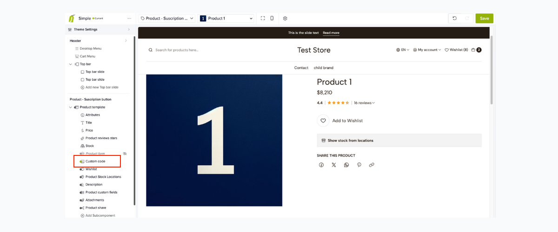The image size is (558, 232).
Task: Share product on Pinterest icon
Action: tap(359, 165)
